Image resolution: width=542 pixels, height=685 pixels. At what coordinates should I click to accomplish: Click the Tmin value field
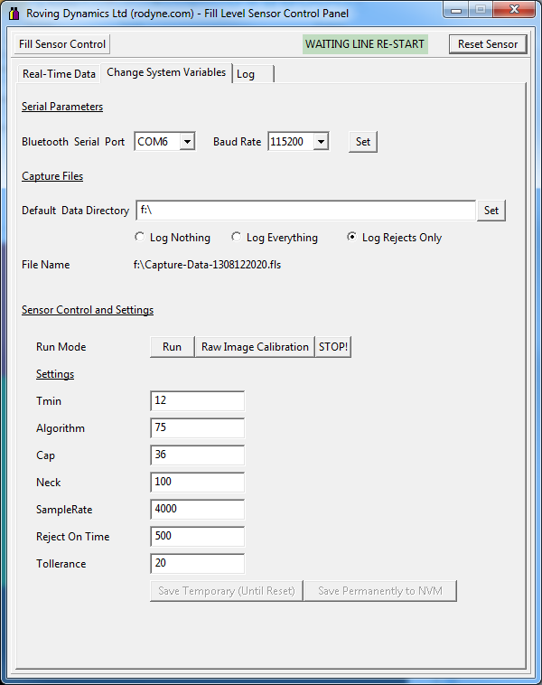(x=198, y=401)
